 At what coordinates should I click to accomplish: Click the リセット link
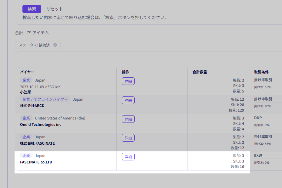point(55,9)
